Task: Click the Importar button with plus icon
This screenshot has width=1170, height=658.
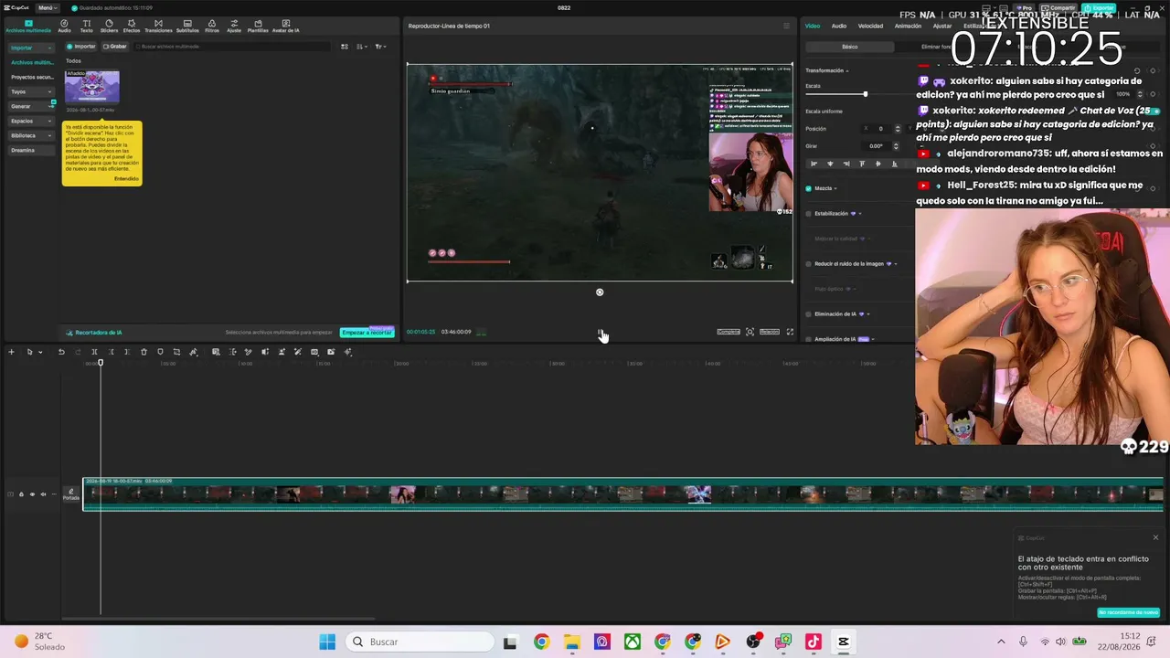Action: click(81, 47)
